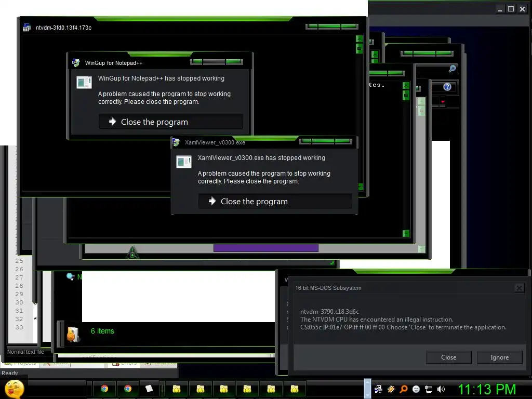This screenshot has height=399, width=532.
Task: Click the network connection tray icon
Action: coord(429,389)
